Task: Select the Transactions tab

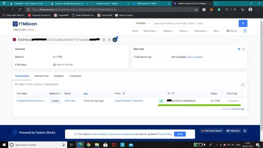Action: (x=22, y=76)
